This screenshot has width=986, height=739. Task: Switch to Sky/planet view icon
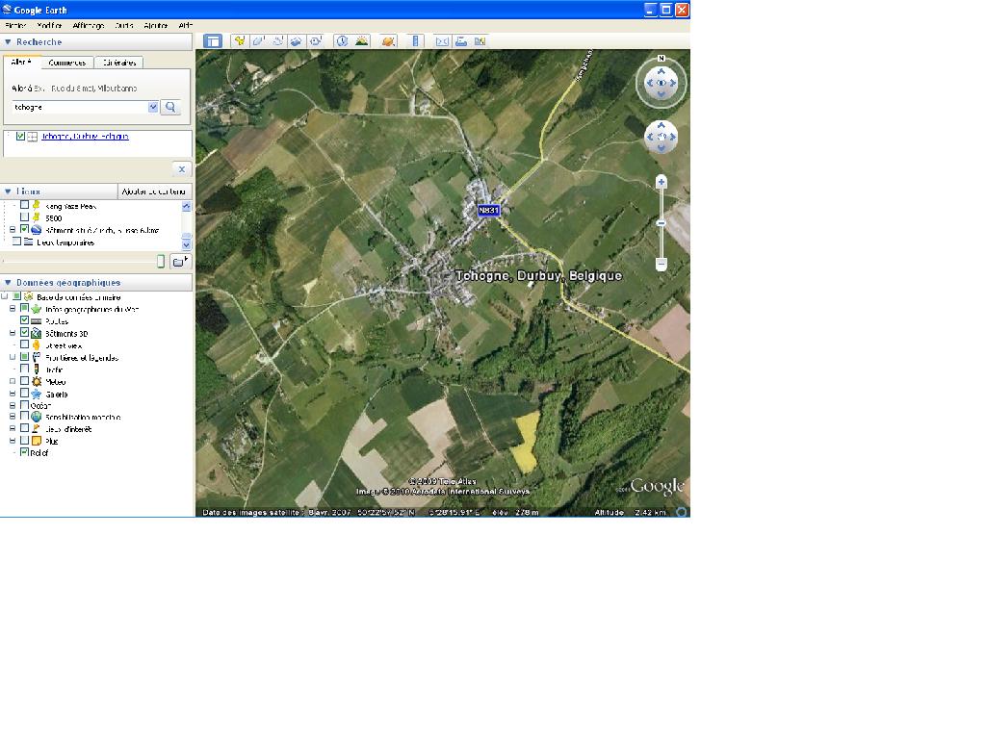[389, 41]
